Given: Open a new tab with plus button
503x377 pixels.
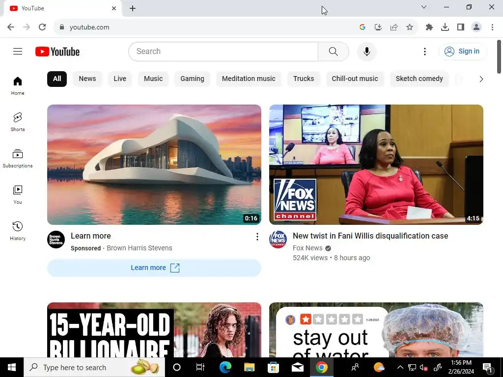Looking at the screenshot, I should tap(133, 8).
